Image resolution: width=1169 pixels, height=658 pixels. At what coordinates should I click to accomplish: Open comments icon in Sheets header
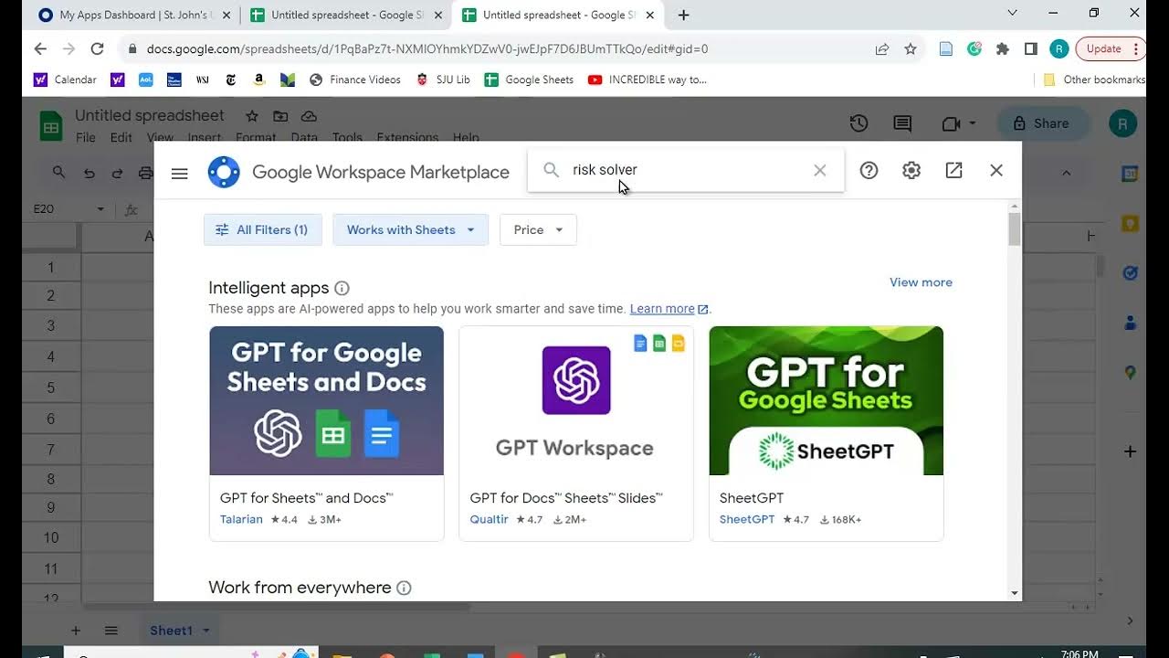click(x=902, y=123)
